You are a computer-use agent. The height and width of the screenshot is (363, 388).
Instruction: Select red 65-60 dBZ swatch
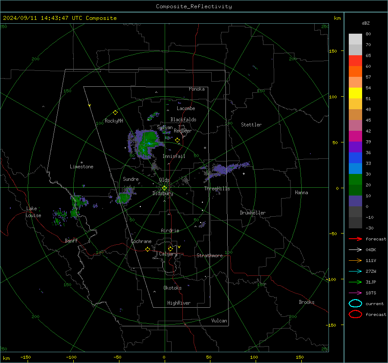coord(355,61)
